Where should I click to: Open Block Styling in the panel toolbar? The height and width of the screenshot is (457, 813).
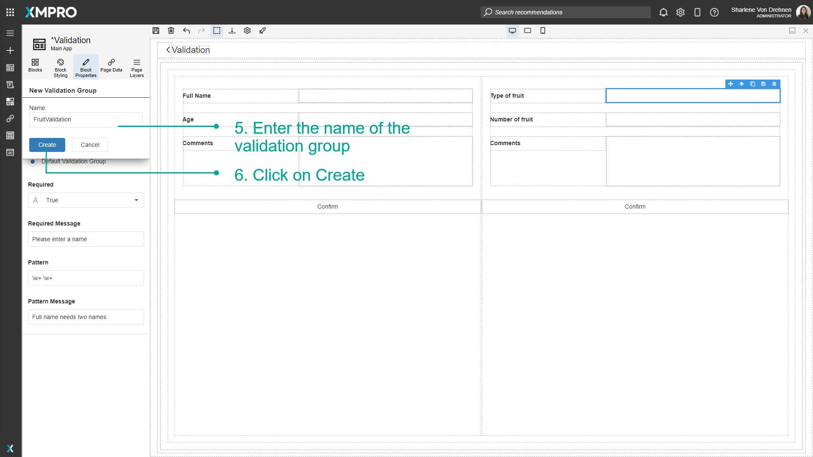(60, 67)
